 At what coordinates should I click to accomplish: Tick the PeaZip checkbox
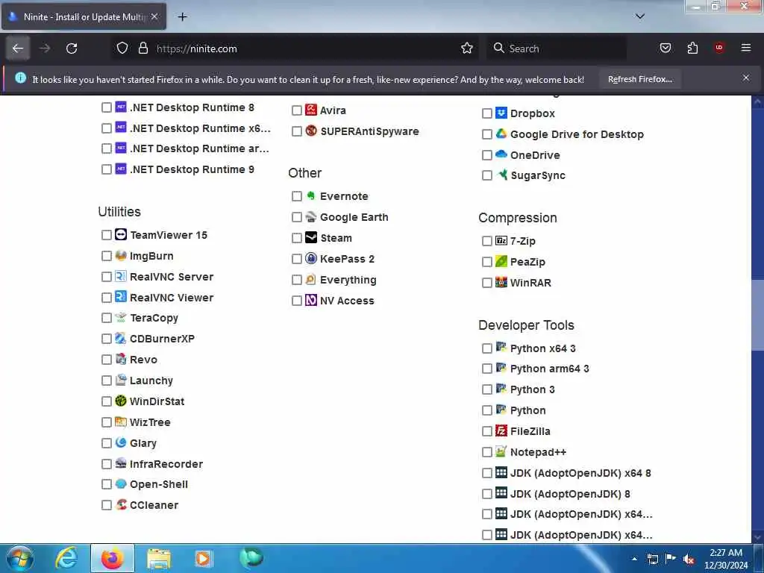(x=486, y=262)
